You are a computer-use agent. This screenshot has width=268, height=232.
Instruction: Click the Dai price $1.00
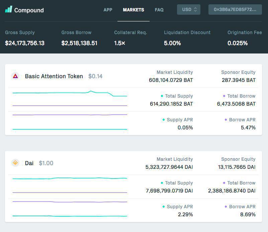pyautogui.click(x=46, y=163)
